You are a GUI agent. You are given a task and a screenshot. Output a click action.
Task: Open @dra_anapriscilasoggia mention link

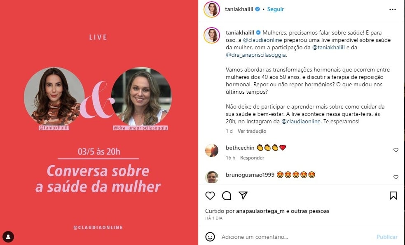[x=256, y=55]
